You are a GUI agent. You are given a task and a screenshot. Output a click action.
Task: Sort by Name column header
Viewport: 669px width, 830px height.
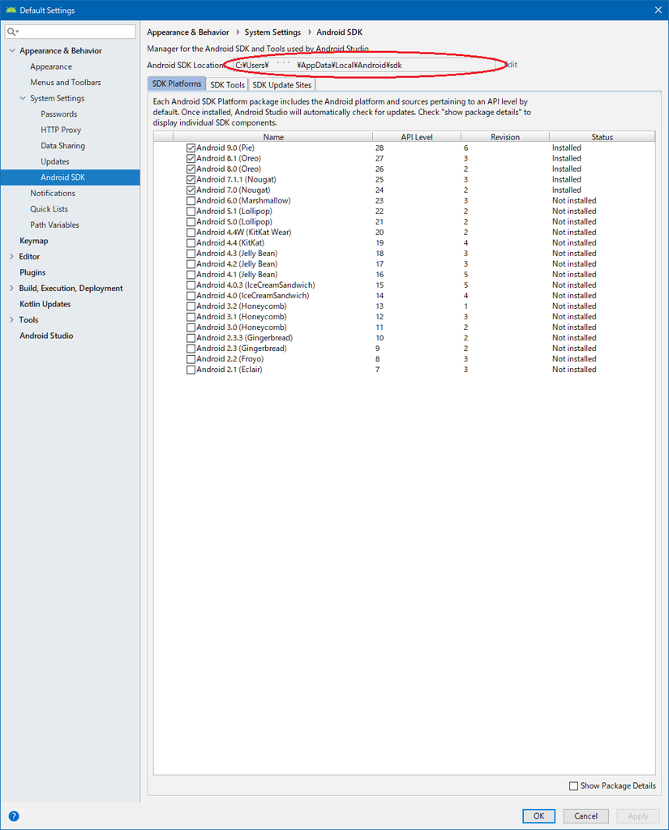[x=273, y=136]
